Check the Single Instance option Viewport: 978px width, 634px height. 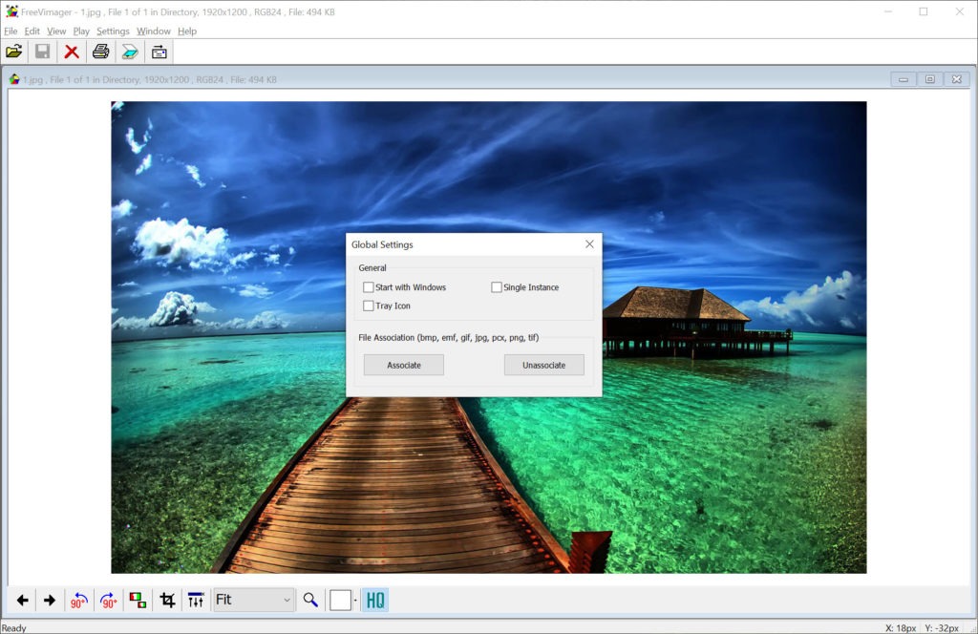[497, 287]
